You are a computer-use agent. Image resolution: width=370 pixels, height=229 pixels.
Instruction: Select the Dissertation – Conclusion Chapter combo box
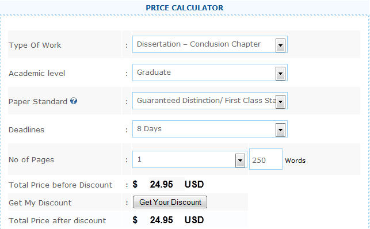[x=210, y=44]
